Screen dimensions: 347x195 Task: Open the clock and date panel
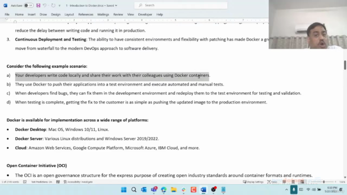tap(332, 190)
